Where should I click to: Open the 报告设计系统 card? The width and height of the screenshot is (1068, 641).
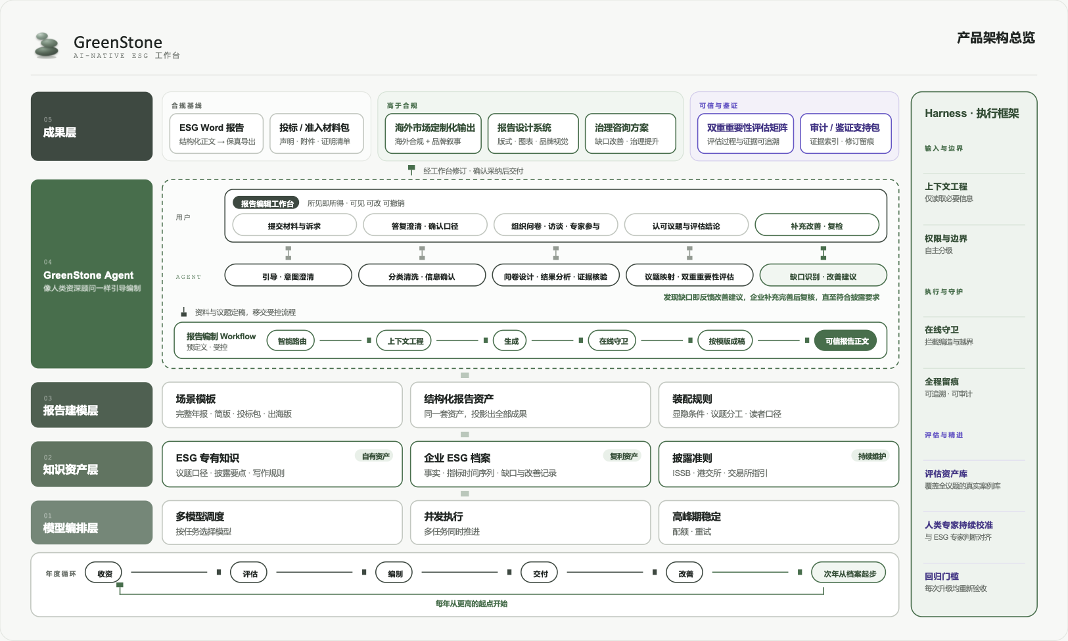click(533, 134)
